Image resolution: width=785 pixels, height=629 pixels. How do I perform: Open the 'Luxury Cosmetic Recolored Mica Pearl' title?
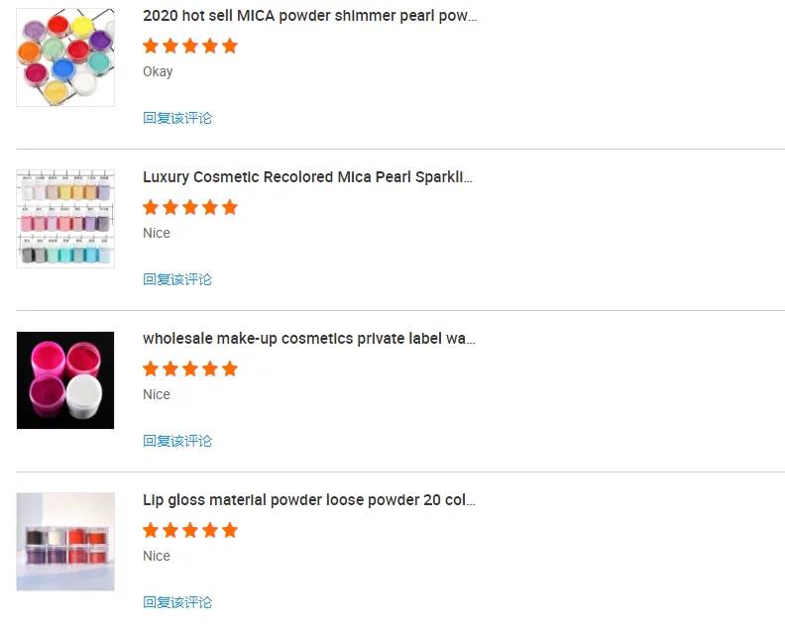(307, 177)
